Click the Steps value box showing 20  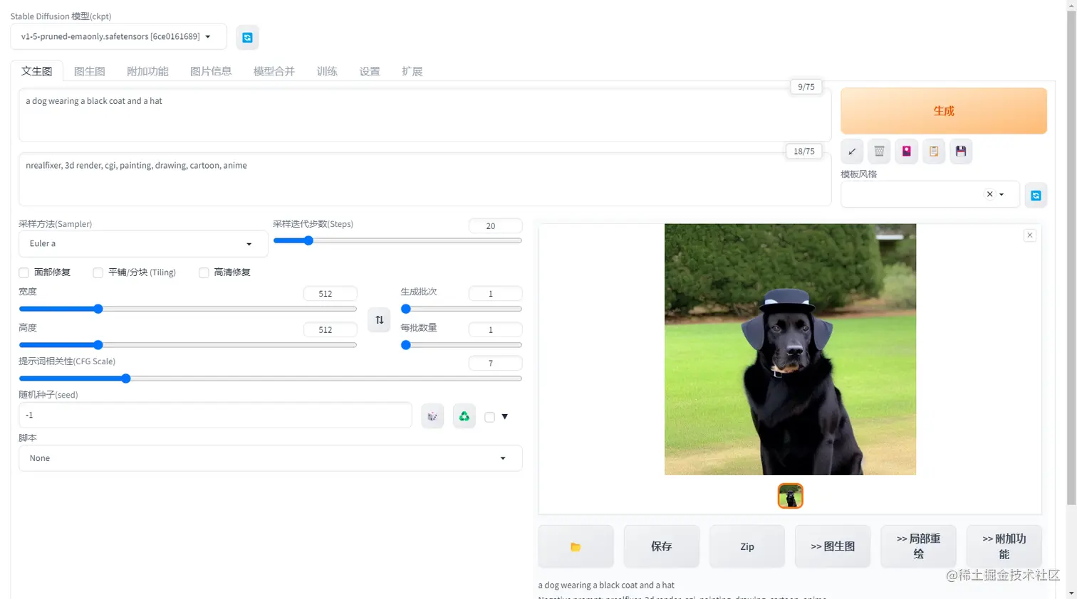pyautogui.click(x=495, y=226)
